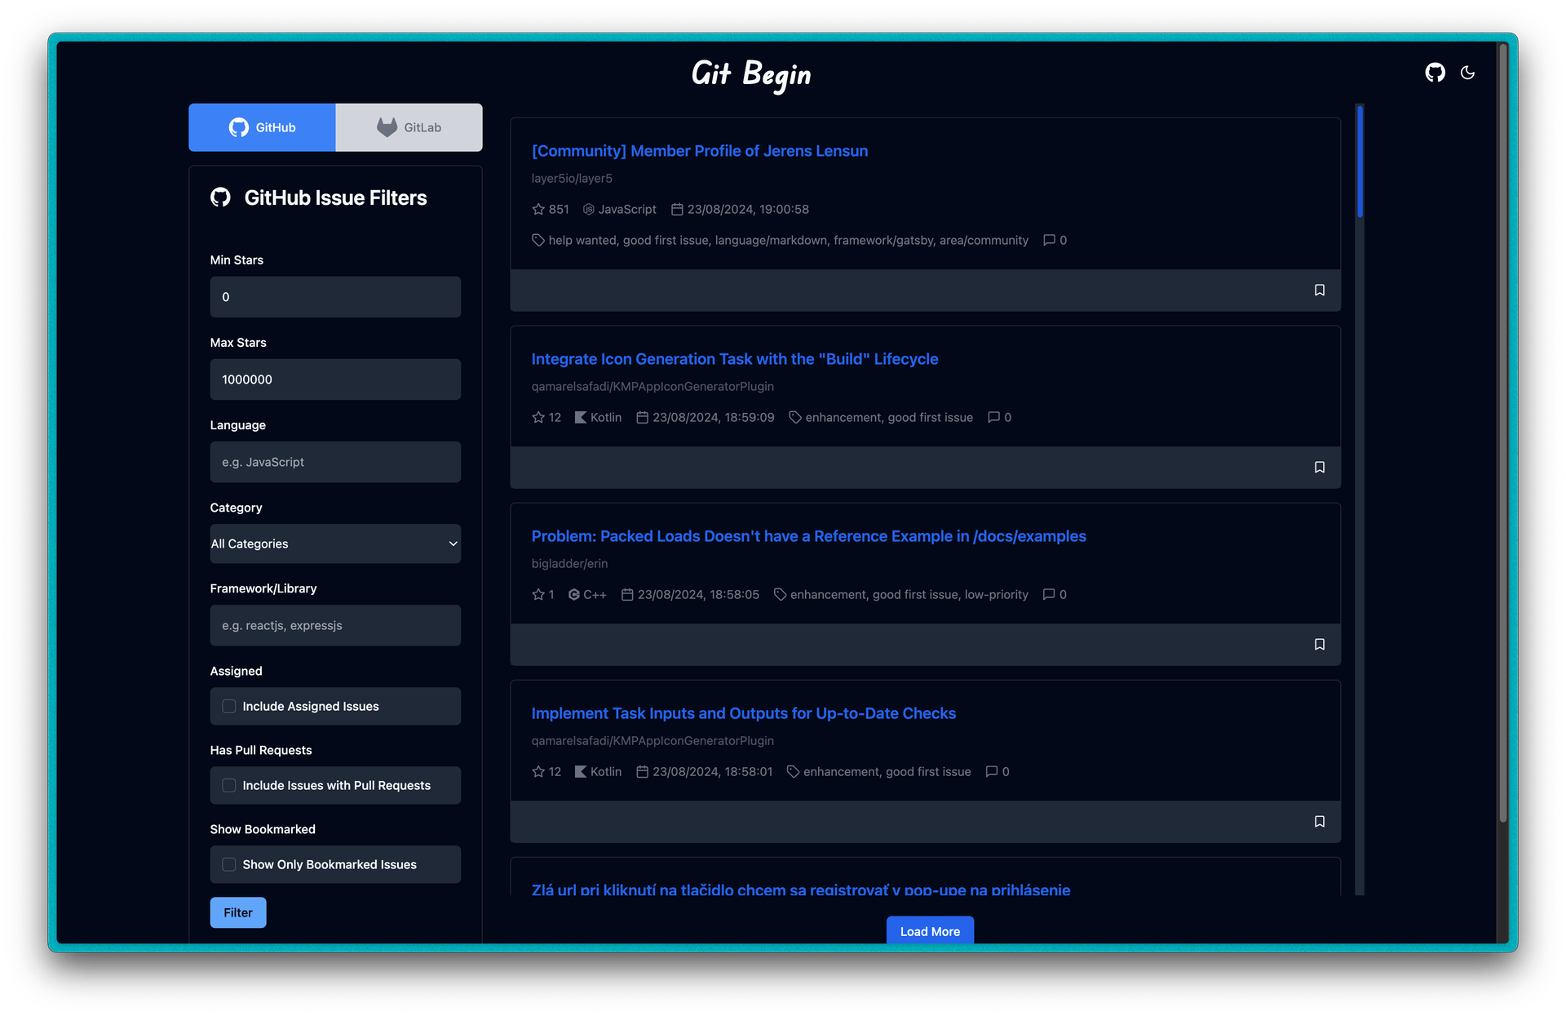Toggle dark mode moon icon
1566x1016 pixels.
[1467, 73]
